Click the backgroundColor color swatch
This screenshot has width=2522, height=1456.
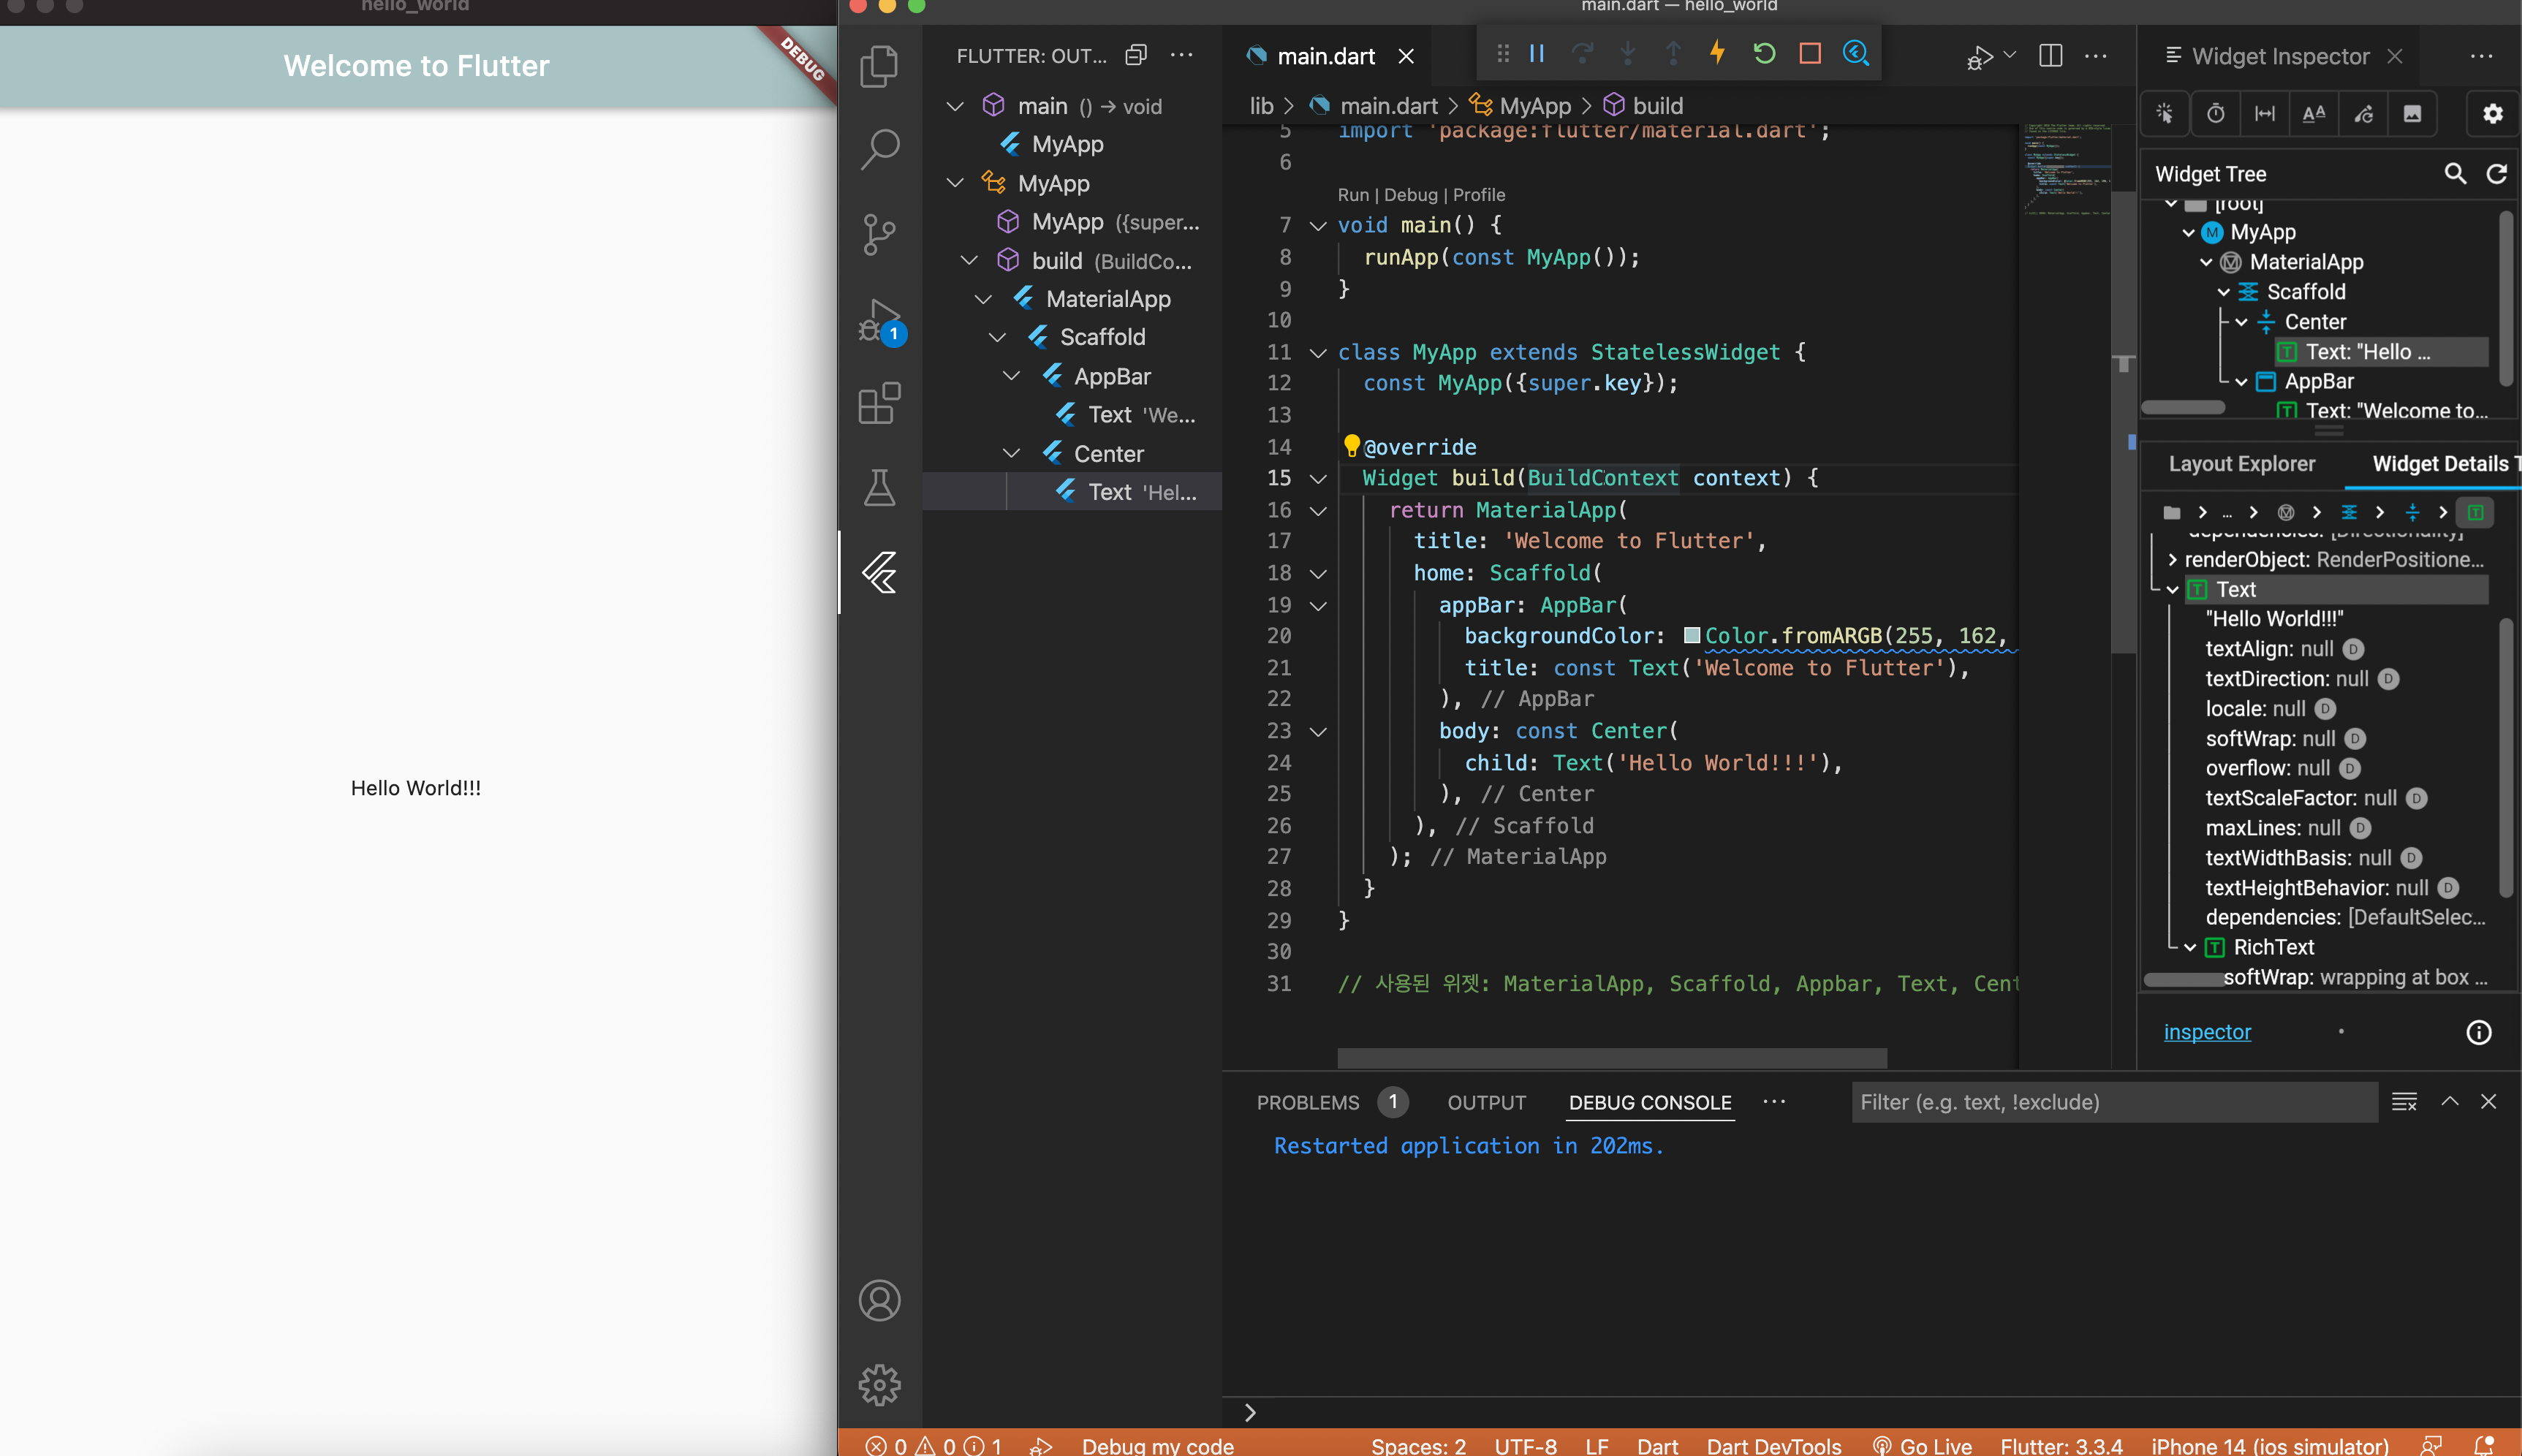click(1692, 636)
